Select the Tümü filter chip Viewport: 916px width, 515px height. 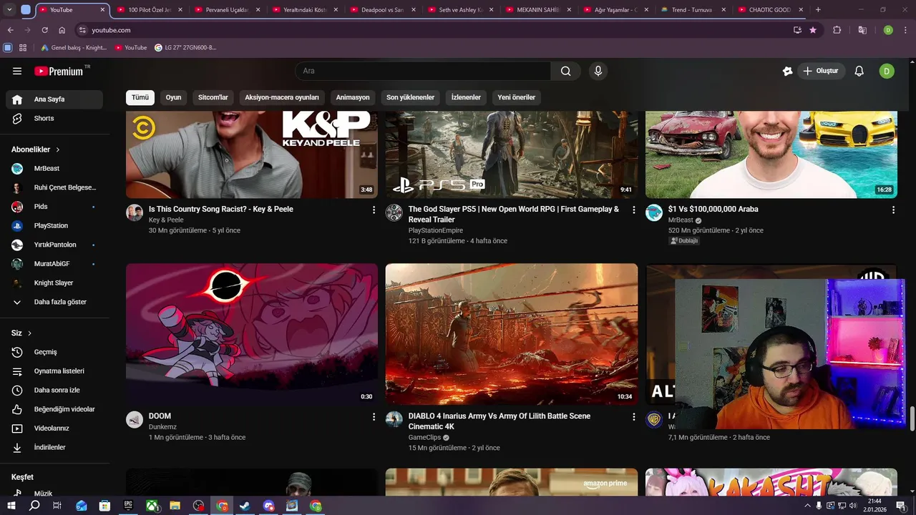(x=140, y=97)
